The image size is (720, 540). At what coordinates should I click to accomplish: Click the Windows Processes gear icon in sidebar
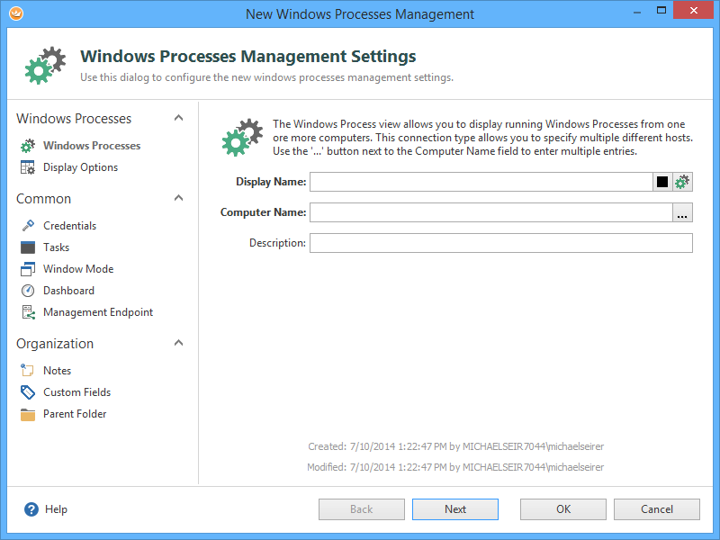(x=27, y=146)
